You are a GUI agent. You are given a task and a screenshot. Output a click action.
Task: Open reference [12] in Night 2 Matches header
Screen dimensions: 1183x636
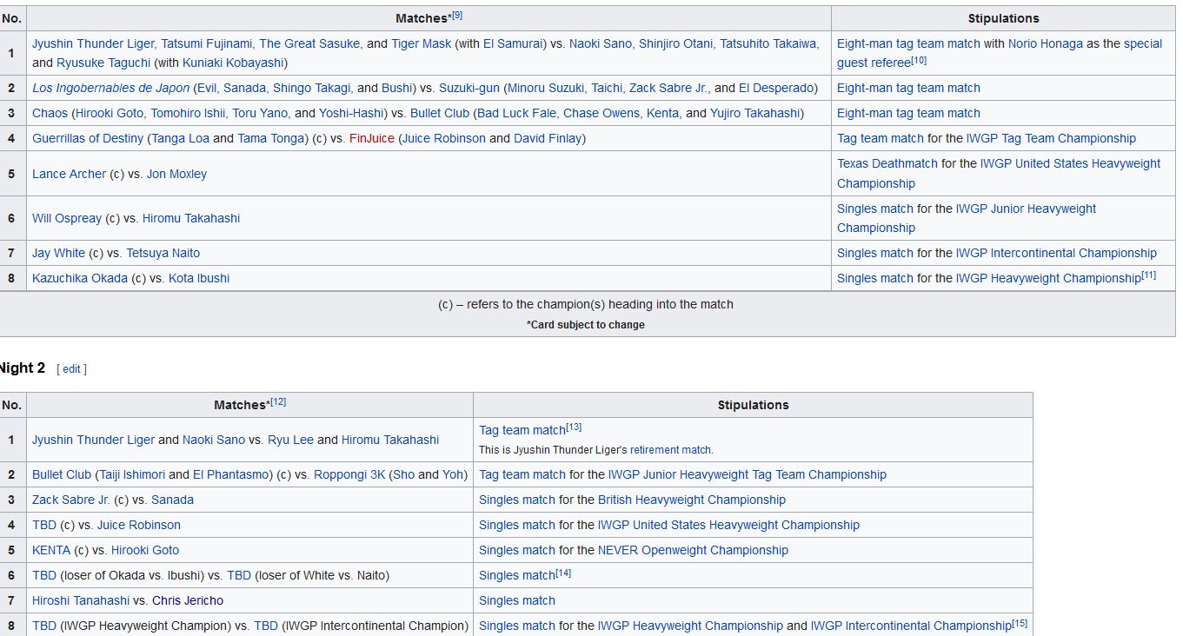(278, 402)
